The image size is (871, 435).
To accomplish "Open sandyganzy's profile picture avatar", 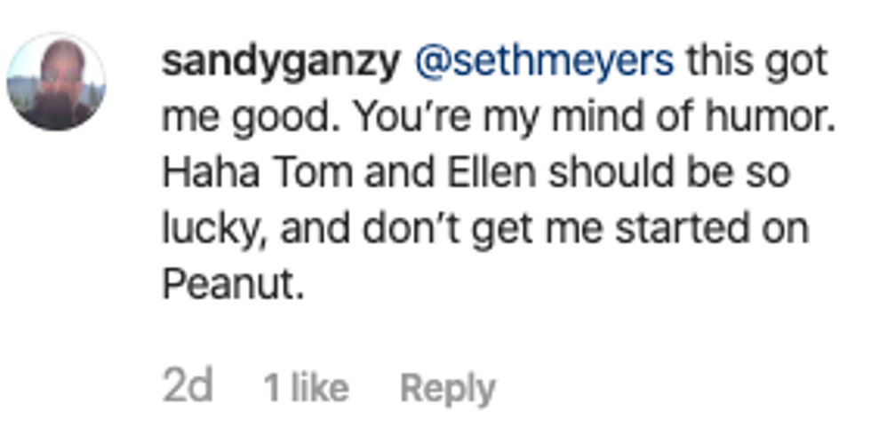I will pyautogui.click(x=57, y=83).
